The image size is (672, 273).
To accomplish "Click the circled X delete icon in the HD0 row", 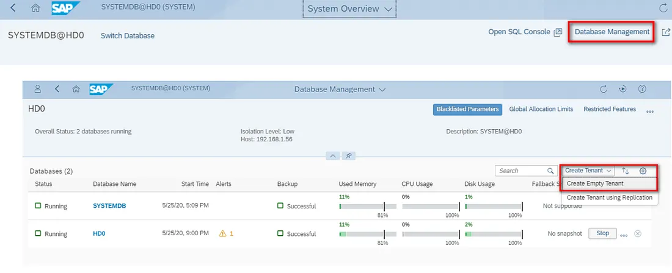I will 638,233.
